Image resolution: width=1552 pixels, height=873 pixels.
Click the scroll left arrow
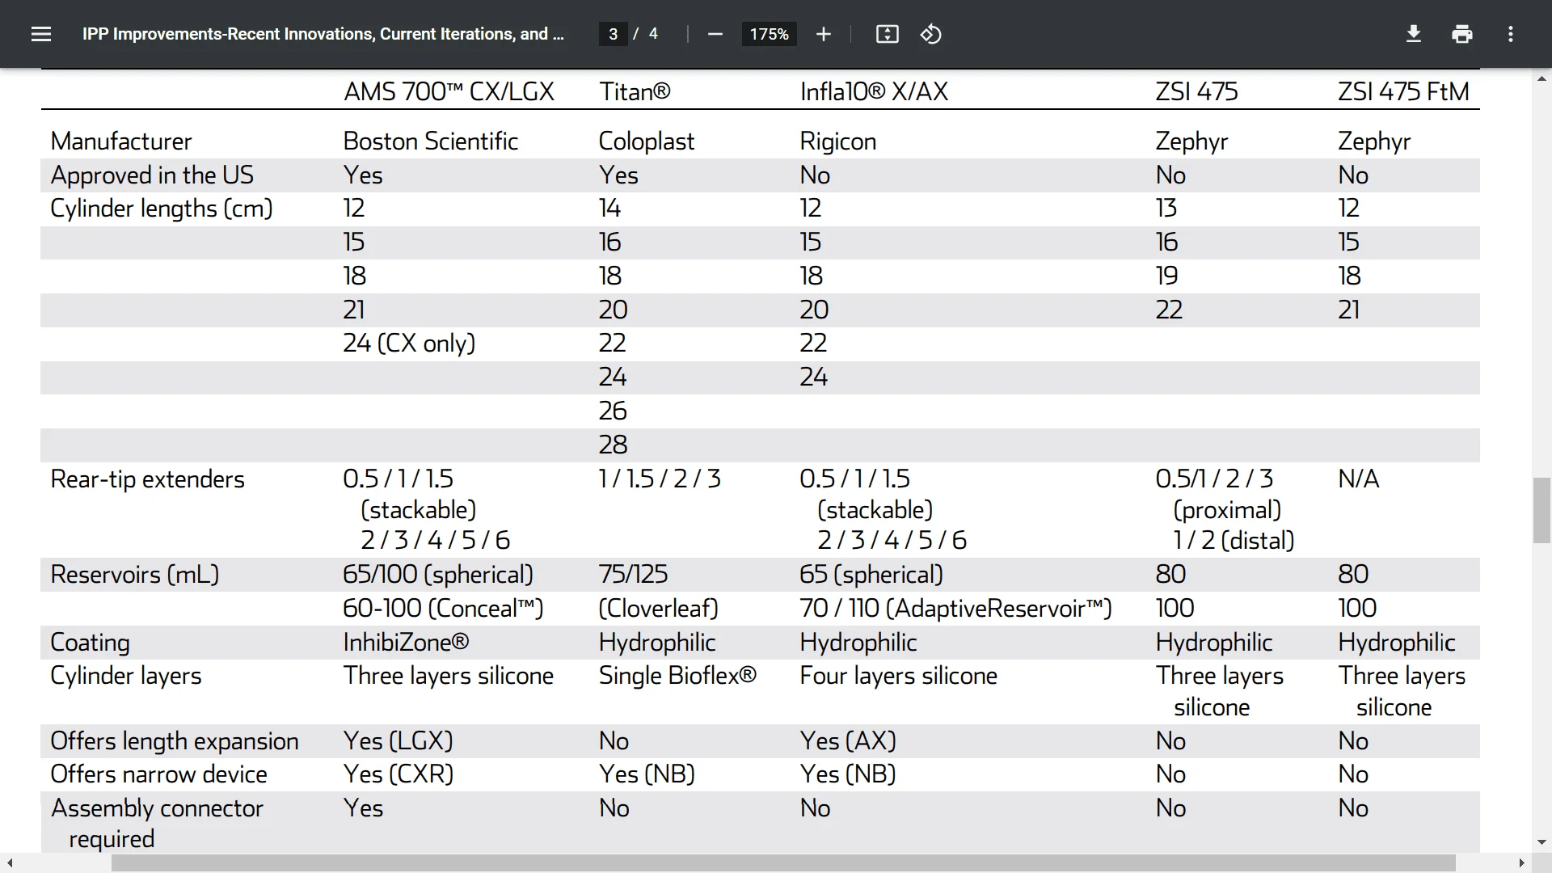[10, 863]
